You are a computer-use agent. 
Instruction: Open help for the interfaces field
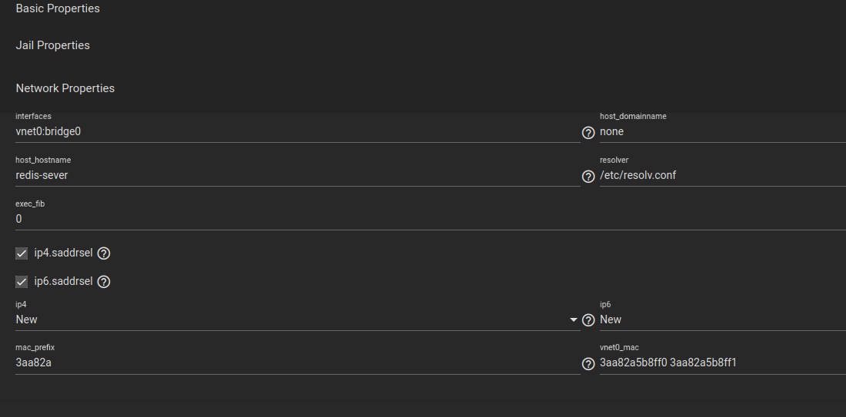click(x=588, y=133)
